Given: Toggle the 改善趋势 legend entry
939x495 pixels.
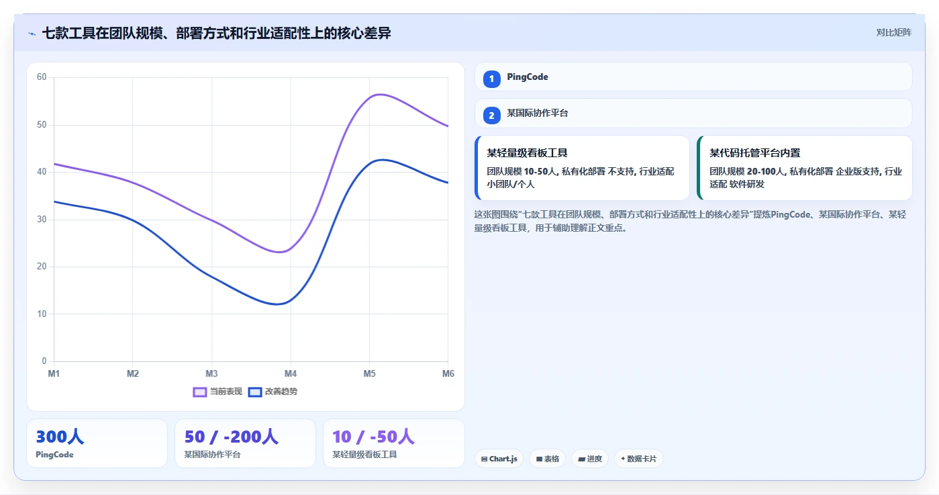Looking at the screenshot, I should 273,392.
